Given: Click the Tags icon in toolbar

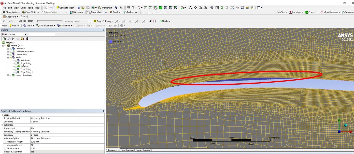Looking at the screenshot, I should click(121, 8).
